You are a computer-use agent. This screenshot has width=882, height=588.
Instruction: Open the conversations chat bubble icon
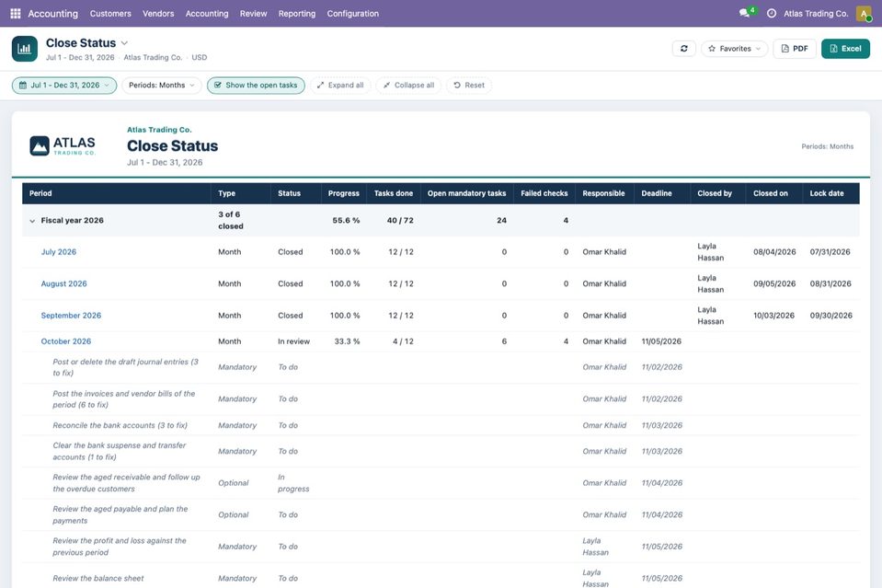745,13
